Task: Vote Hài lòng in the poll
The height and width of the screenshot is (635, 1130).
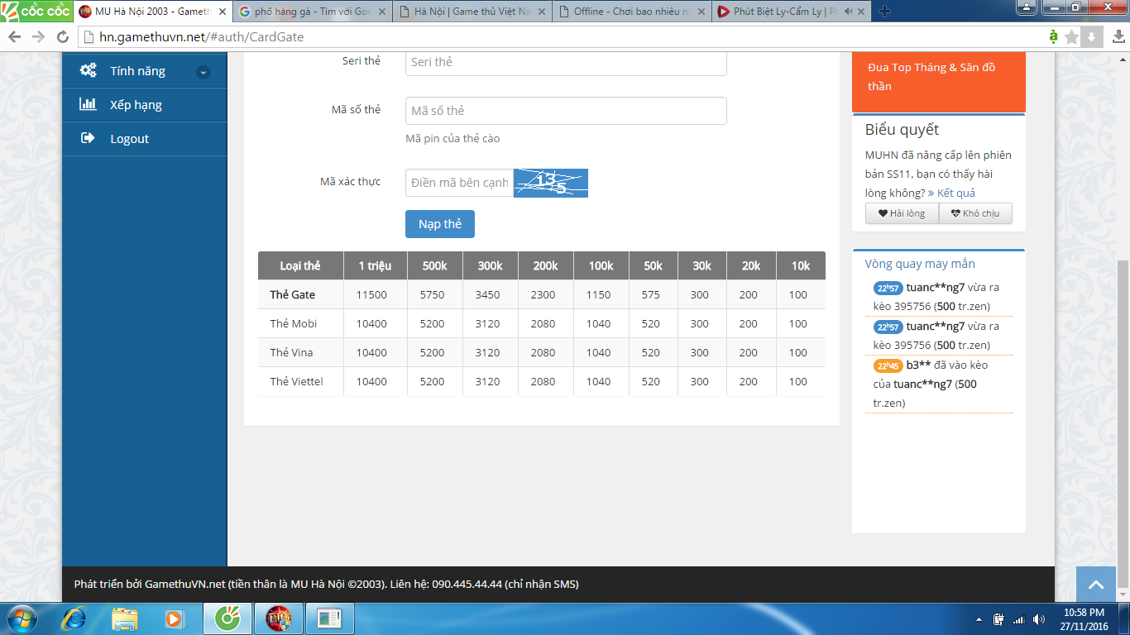Action: coord(902,213)
